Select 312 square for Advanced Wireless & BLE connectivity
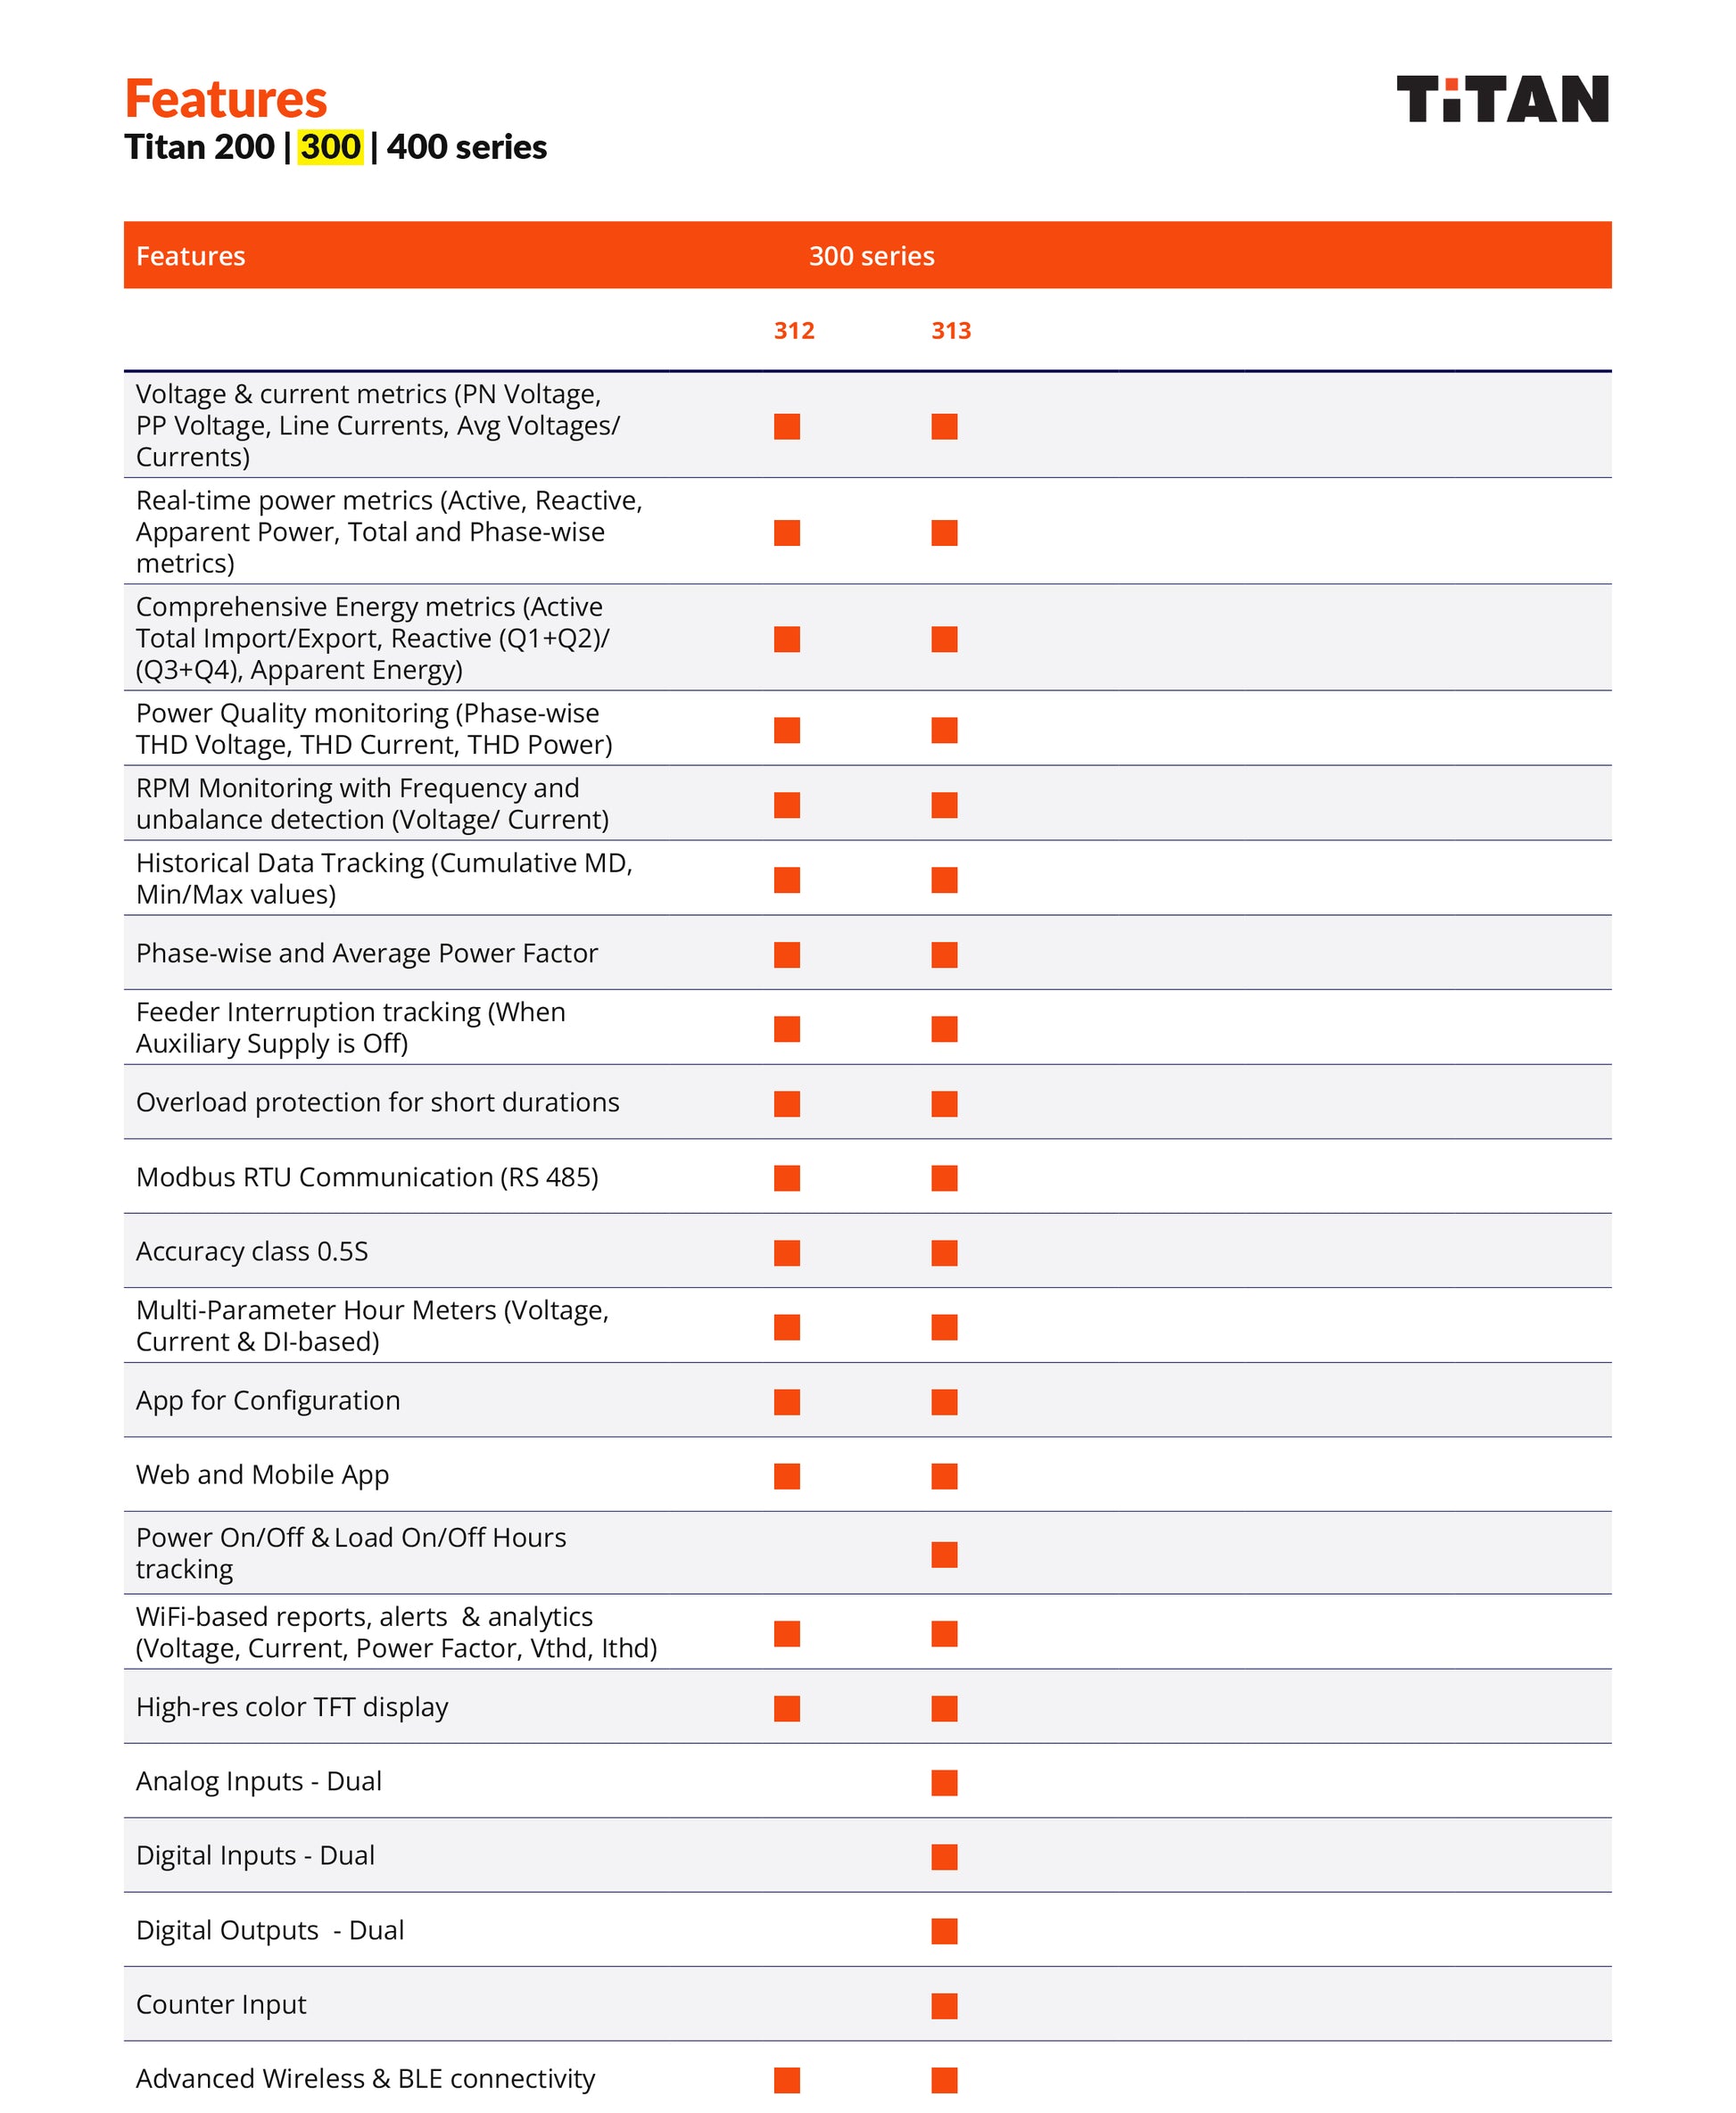The width and height of the screenshot is (1736, 2113). pos(787,2081)
